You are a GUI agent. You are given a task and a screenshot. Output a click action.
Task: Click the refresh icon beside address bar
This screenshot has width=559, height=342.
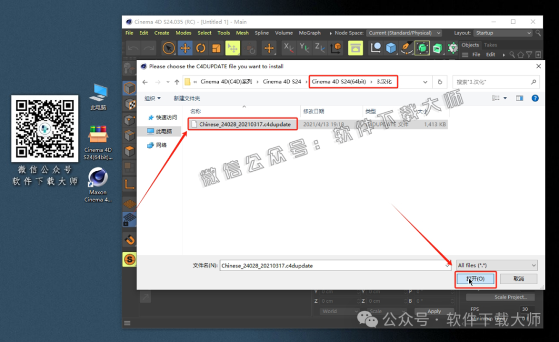click(x=439, y=82)
